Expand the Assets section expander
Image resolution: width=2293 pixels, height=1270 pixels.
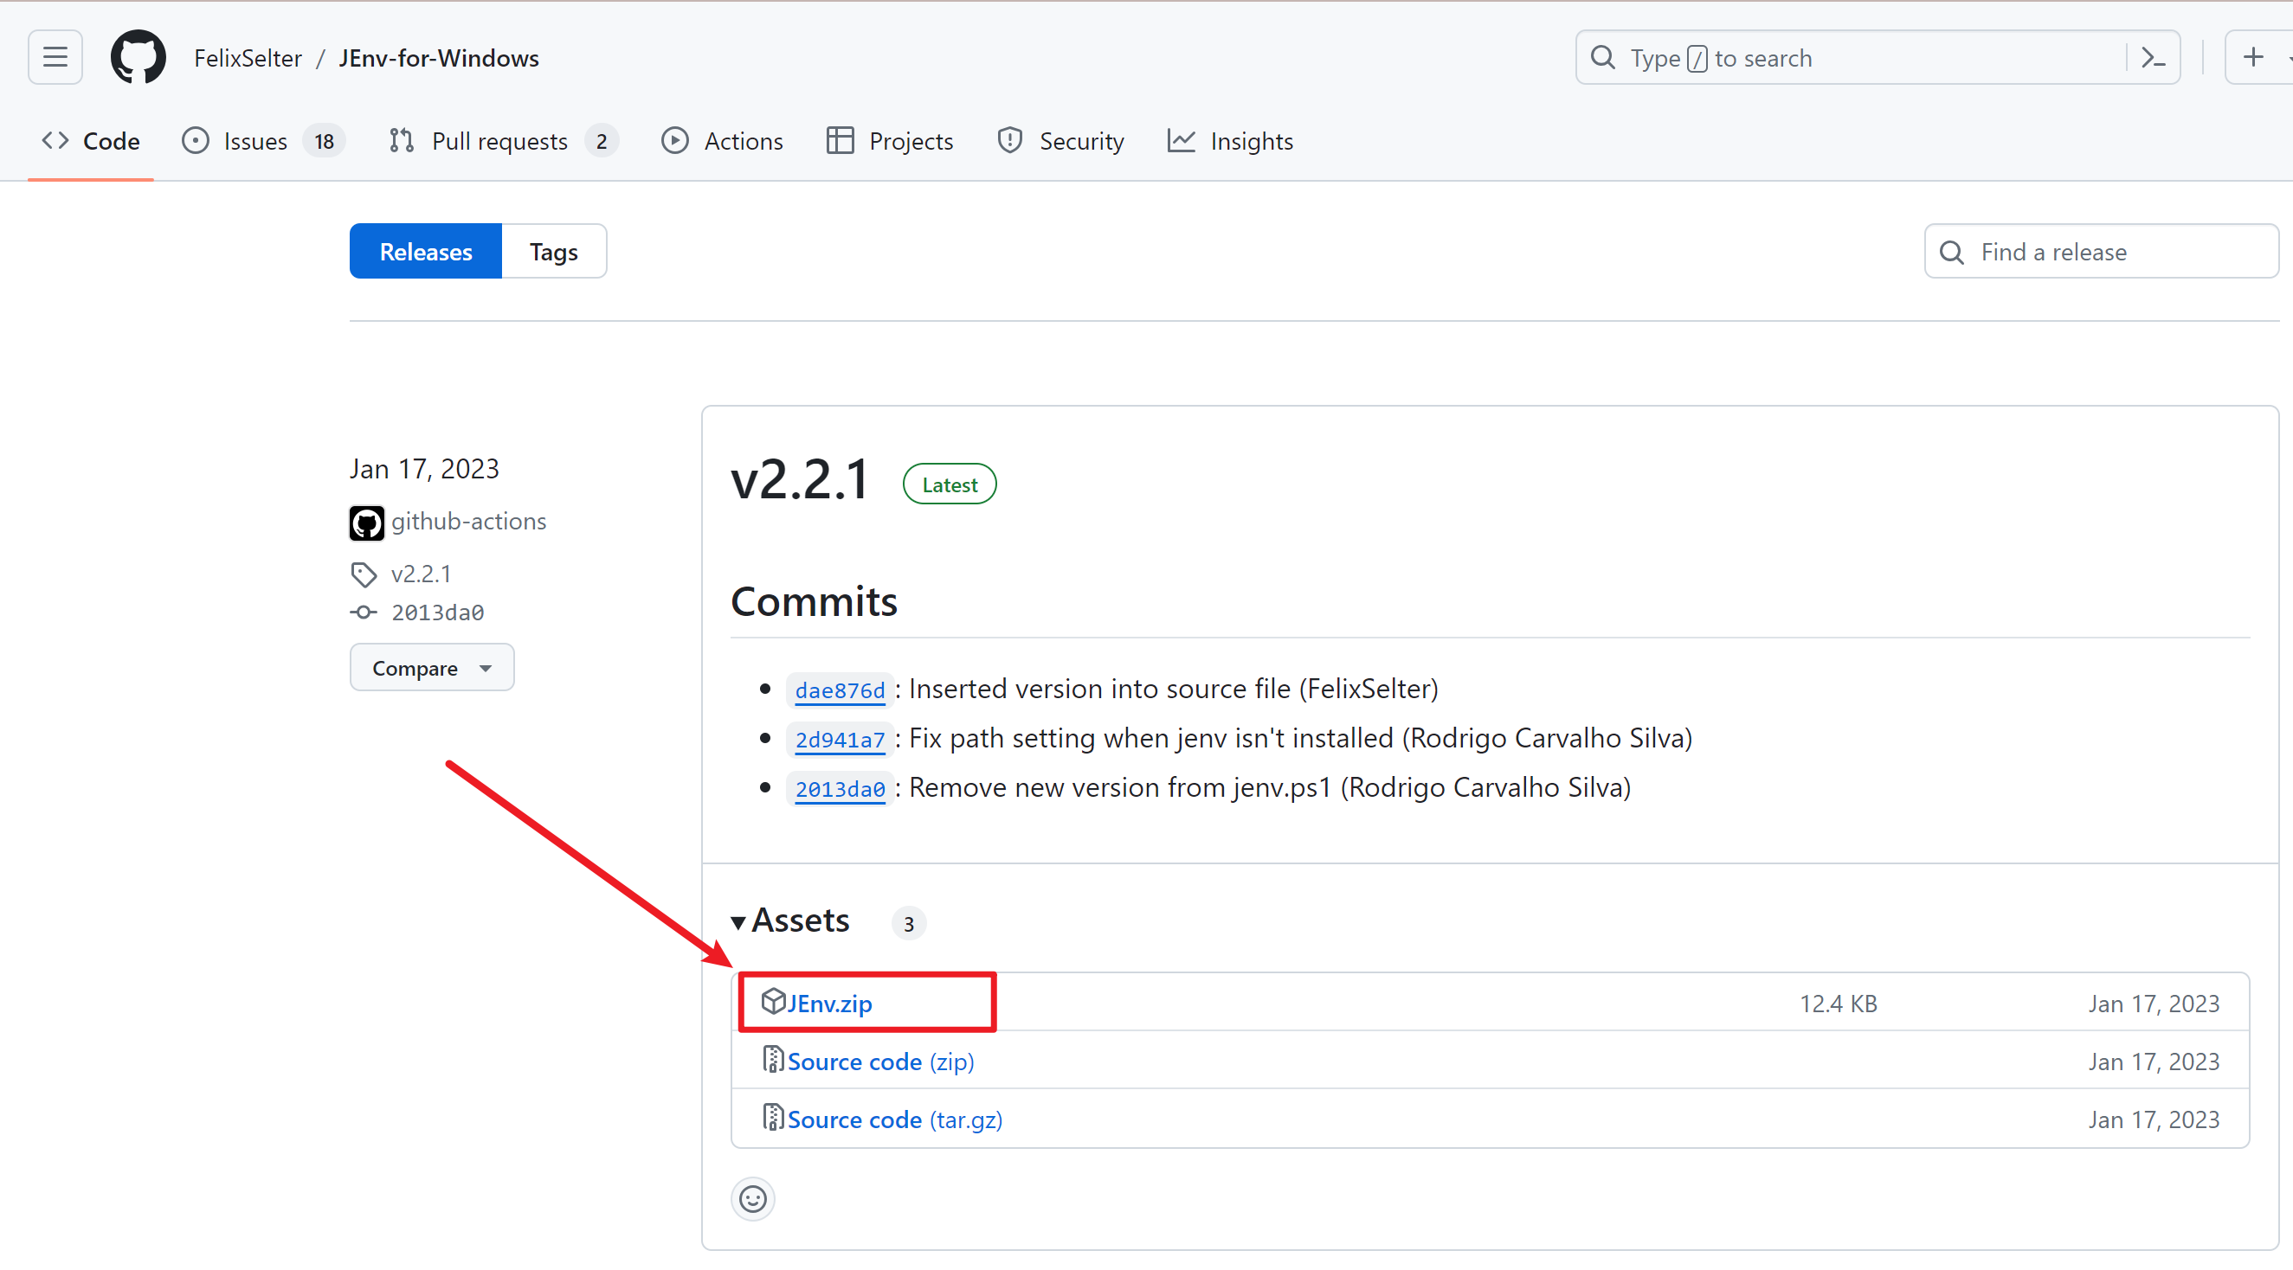[x=740, y=921]
